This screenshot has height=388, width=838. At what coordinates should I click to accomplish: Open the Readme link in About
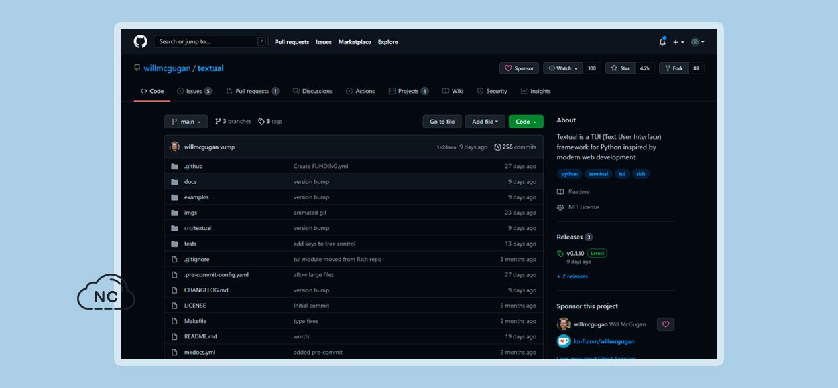point(574,192)
